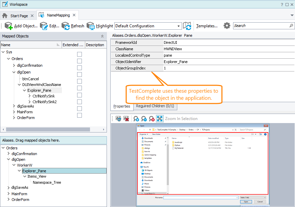Click the zoom out magnifier icon
This screenshot has height=207, width=295.
point(144,119)
